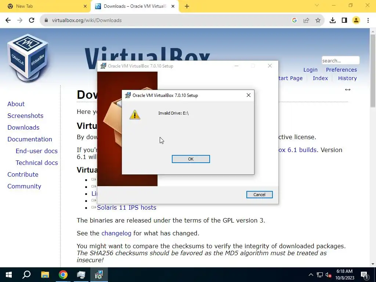Minimize the VirtualBox Setup window
The image size is (376, 282).
[x=236, y=66]
